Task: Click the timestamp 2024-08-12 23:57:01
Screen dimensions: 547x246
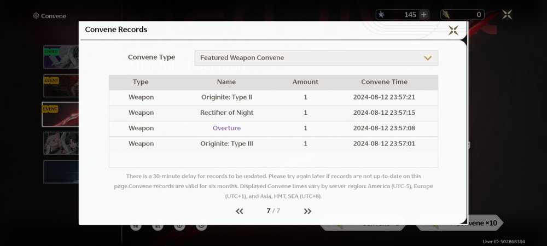Action: click(384, 144)
